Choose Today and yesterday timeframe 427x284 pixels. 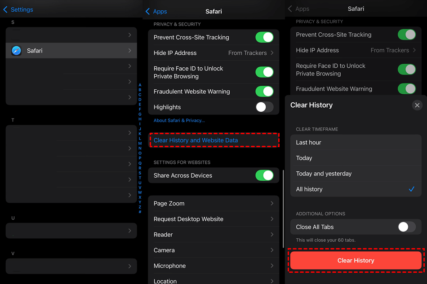(x=356, y=173)
